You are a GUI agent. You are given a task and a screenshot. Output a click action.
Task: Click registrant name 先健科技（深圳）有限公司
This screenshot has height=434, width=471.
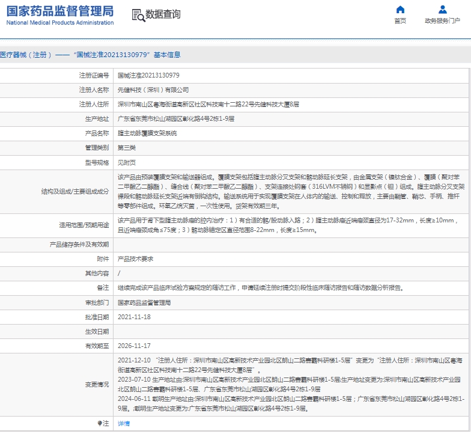point(153,90)
